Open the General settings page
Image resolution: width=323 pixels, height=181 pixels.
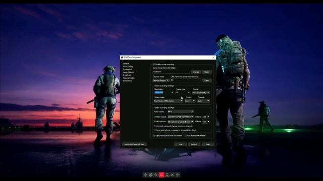click(x=126, y=64)
